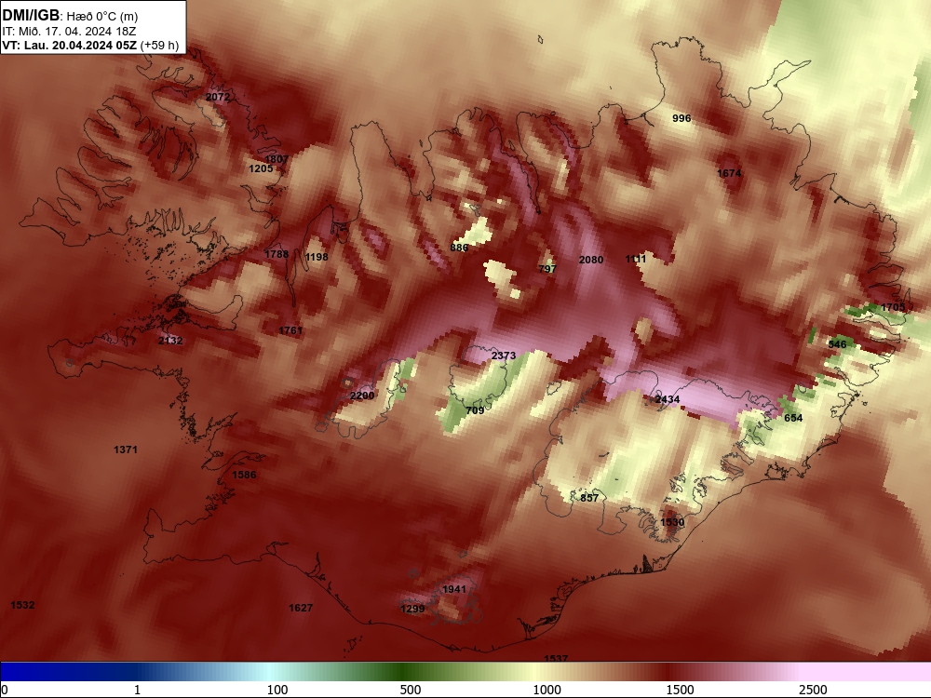This screenshot has height=698, width=931.
Task: Click the map value 886
Action: point(460,248)
